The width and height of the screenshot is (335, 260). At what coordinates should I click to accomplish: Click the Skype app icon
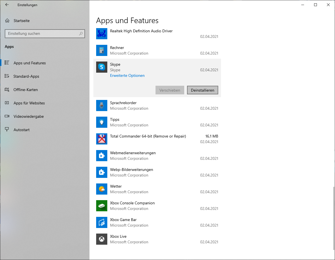[102, 67]
